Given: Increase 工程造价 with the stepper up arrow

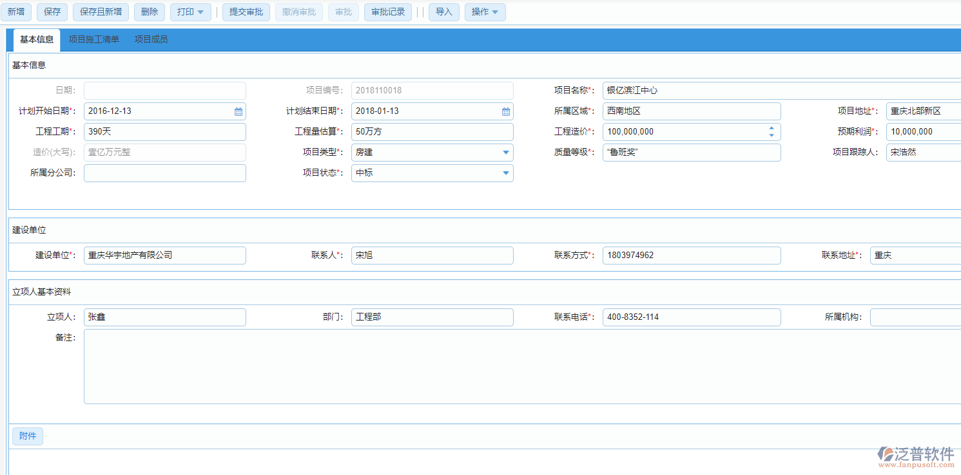Looking at the screenshot, I should point(771,129).
